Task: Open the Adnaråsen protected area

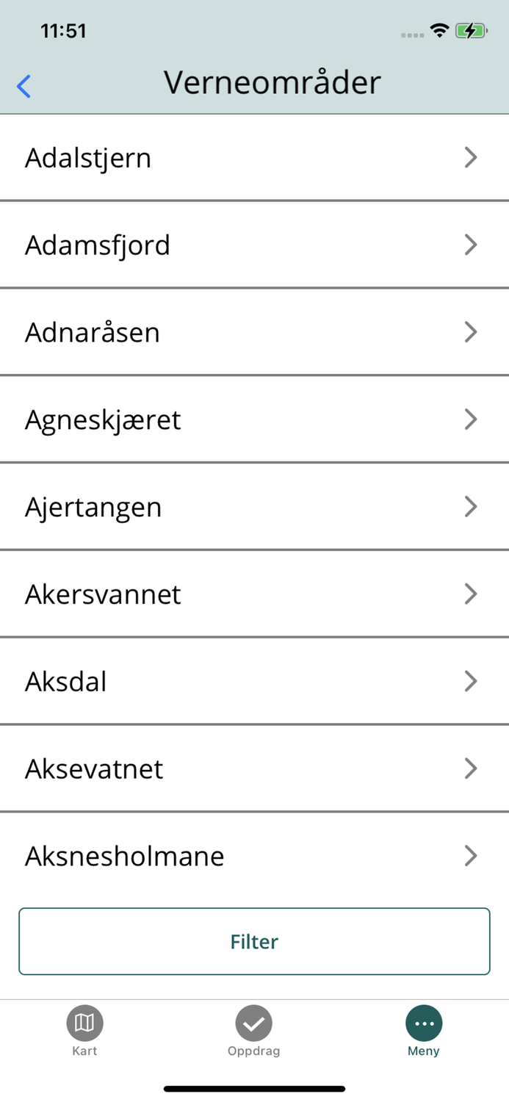Action: tap(254, 332)
